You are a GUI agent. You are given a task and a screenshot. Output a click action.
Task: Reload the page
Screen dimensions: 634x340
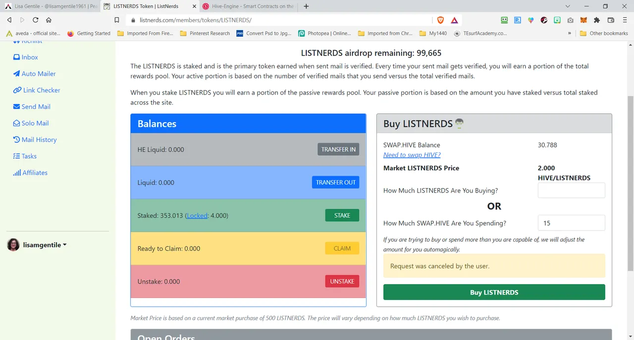(36, 20)
